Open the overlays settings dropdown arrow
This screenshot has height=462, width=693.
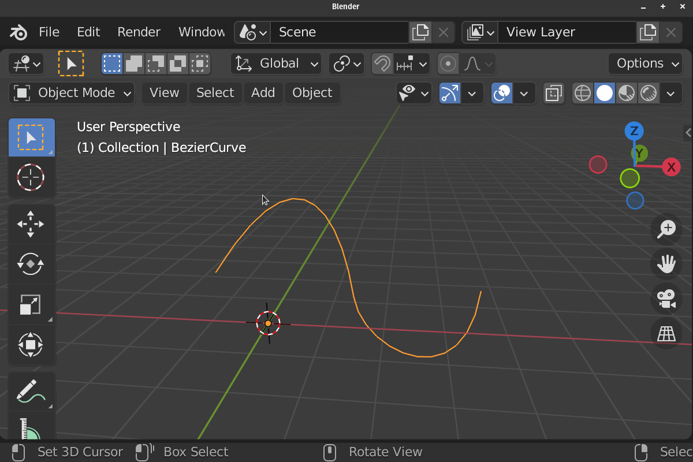[524, 93]
